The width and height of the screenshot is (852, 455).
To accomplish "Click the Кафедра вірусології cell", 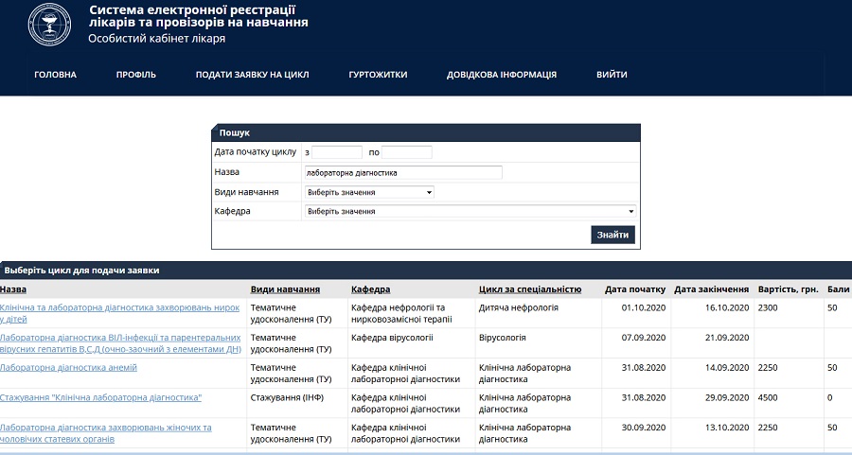I will pos(392,338).
